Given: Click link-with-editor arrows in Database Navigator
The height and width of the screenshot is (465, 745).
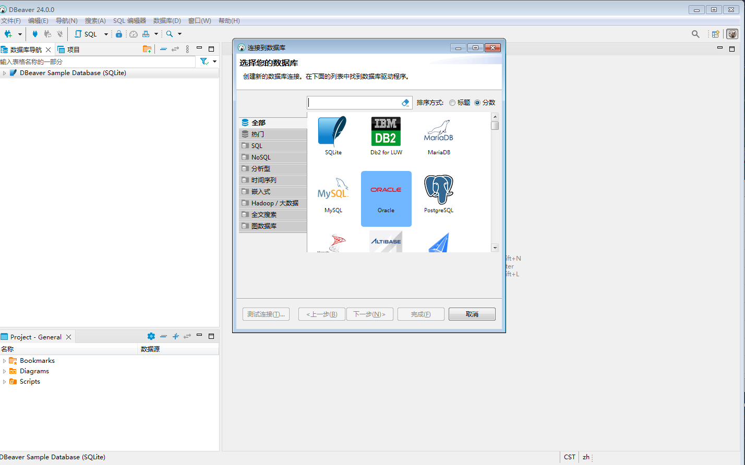Looking at the screenshot, I should point(175,49).
